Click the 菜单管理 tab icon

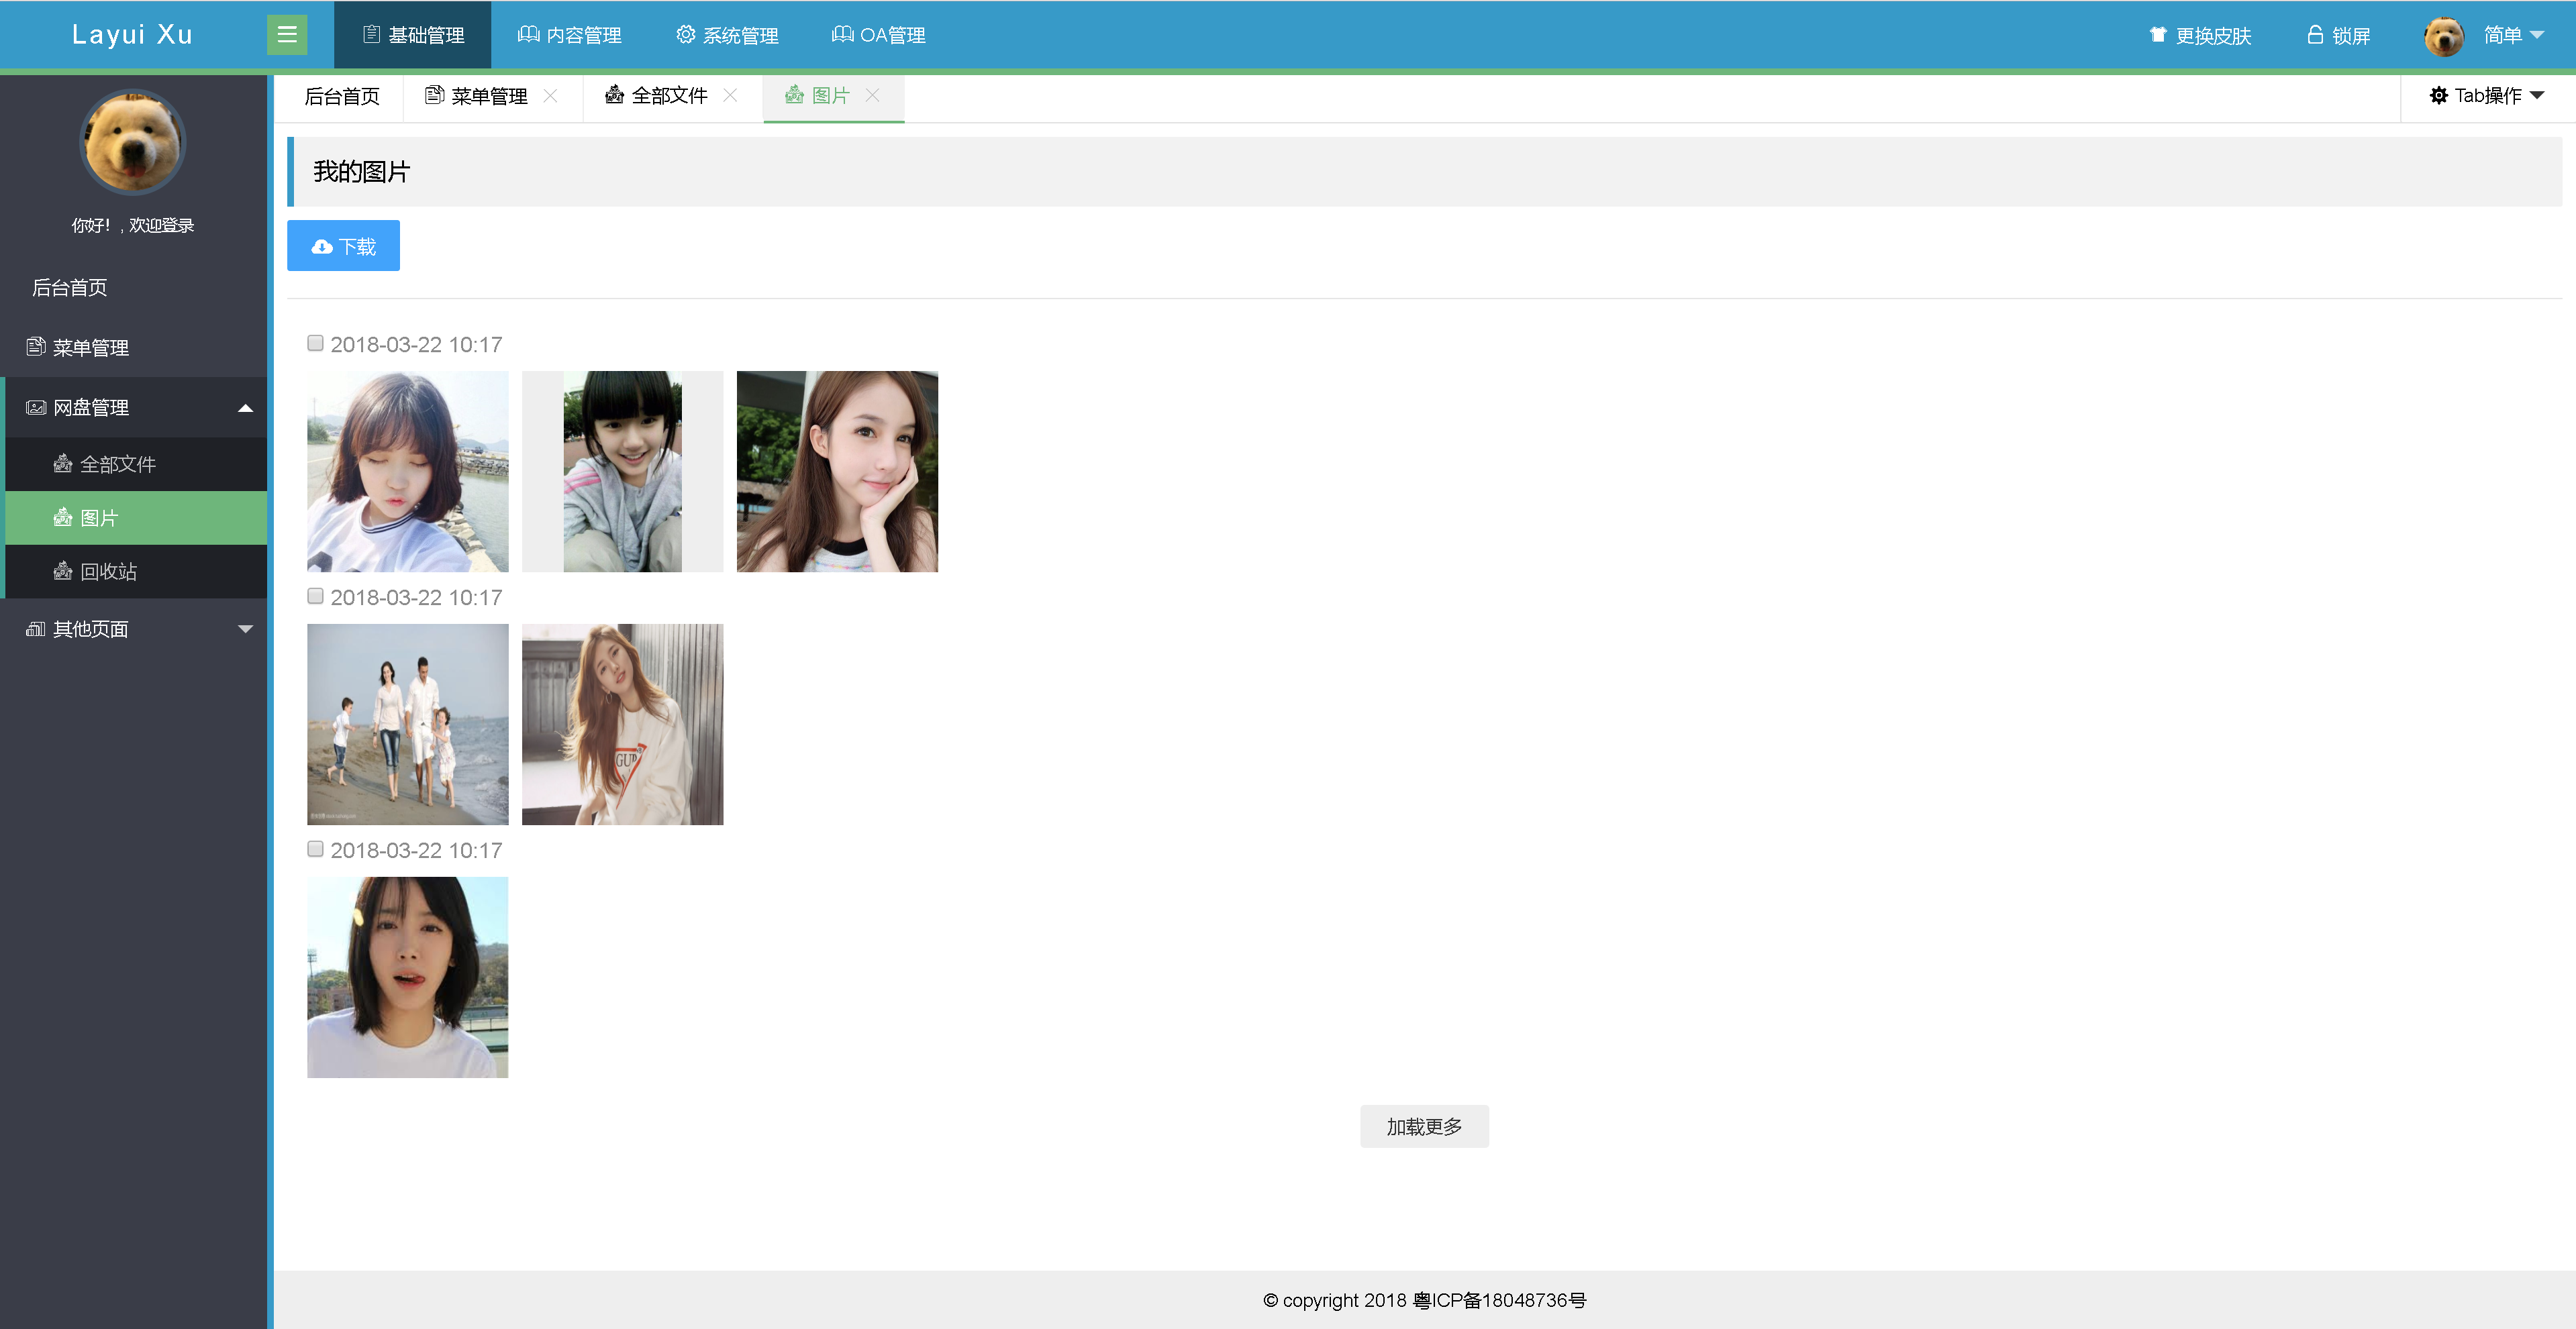pyautogui.click(x=434, y=95)
